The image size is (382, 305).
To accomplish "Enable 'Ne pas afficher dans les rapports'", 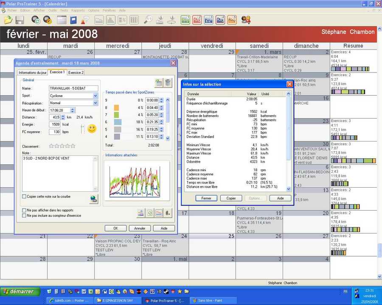I will pos(24,210).
